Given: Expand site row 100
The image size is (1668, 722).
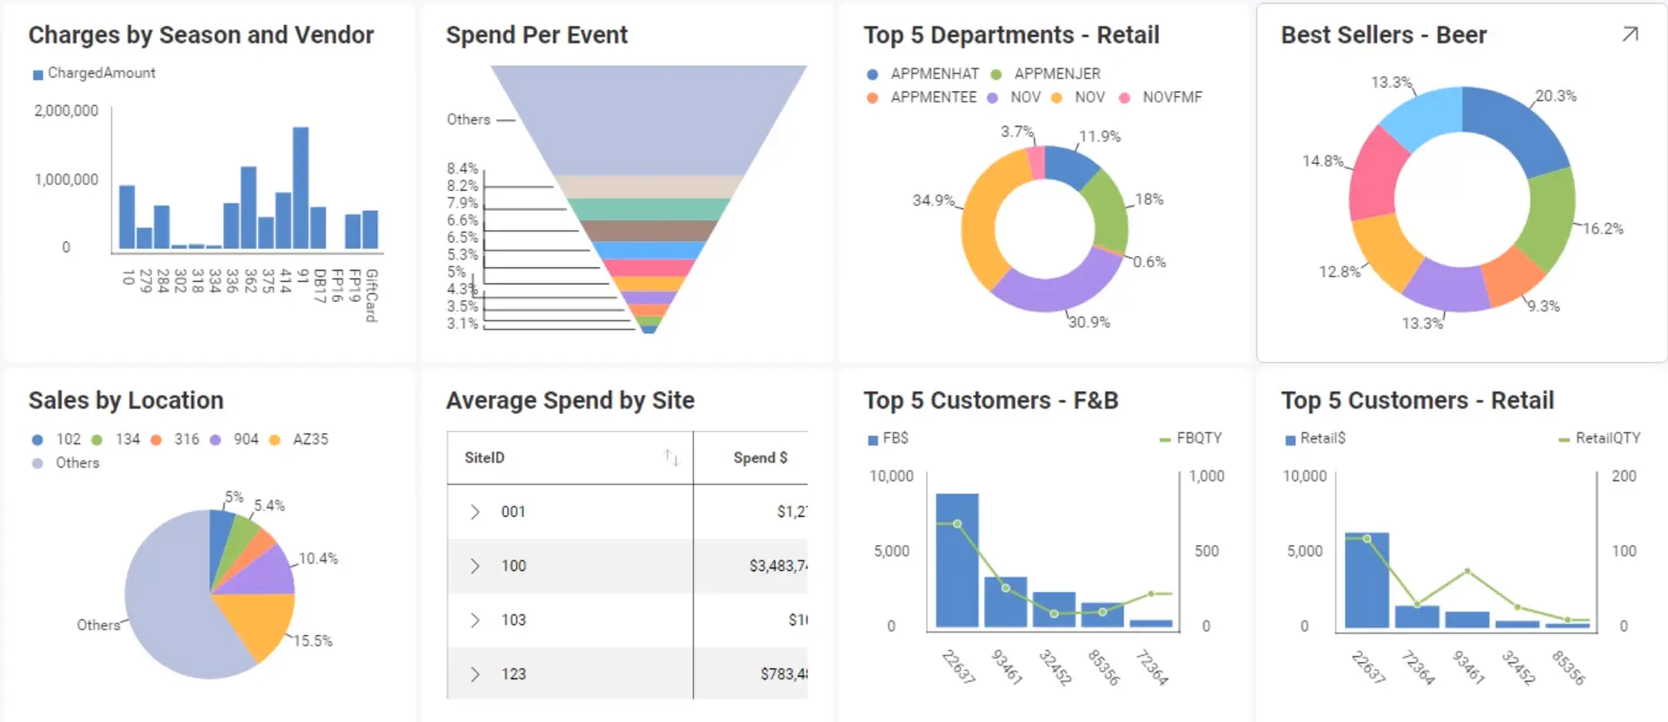Looking at the screenshot, I should 474,566.
